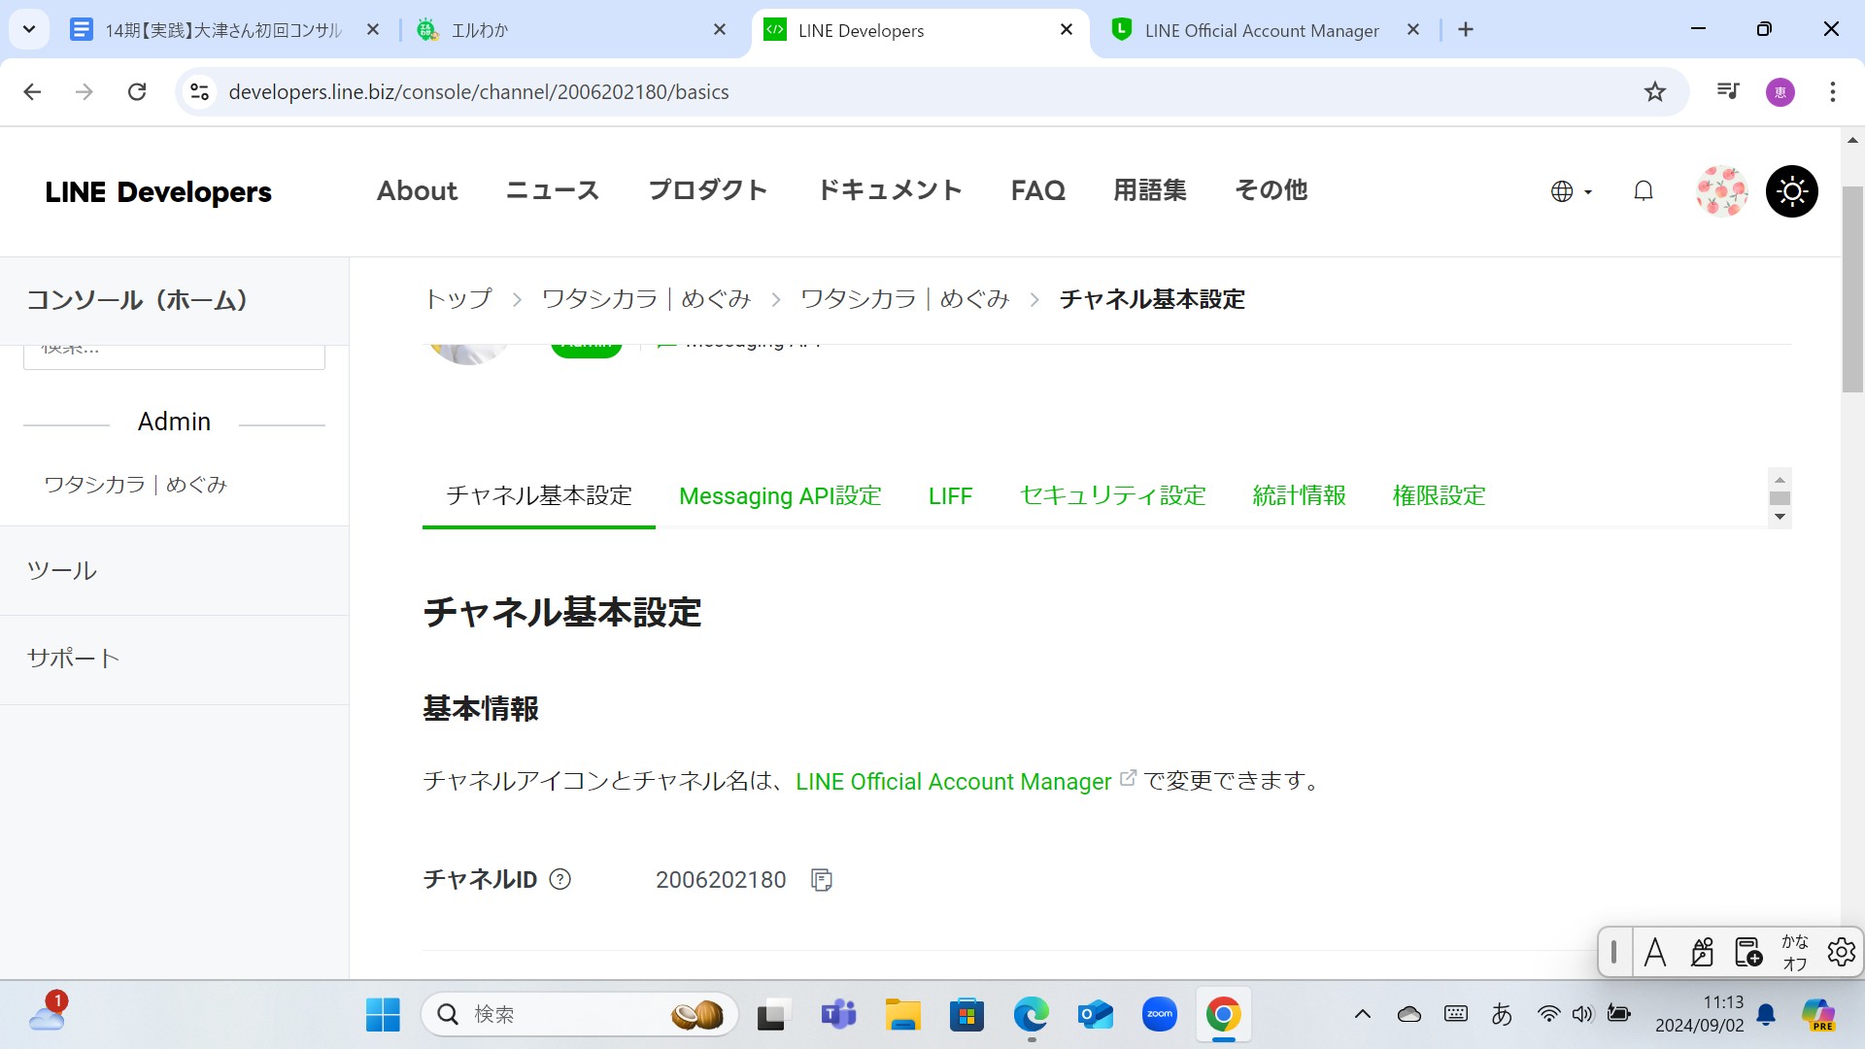Viewport: 1865px width, 1049px height.
Task: Follow the LINE Official Account Manager link
Action: coord(953,782)
